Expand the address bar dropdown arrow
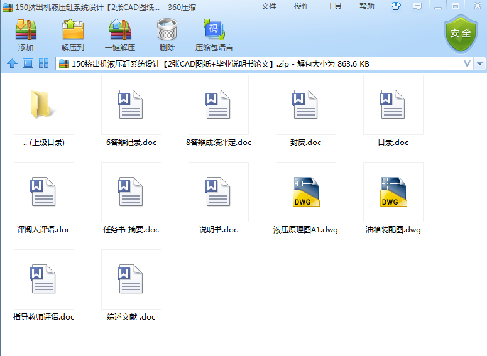This screenshot has height=356, width=487. tap(479, 63)
